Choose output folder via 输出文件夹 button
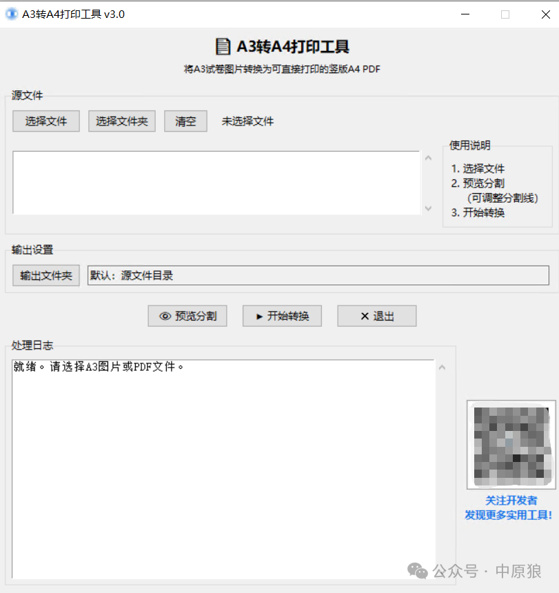 click(46, 275)
